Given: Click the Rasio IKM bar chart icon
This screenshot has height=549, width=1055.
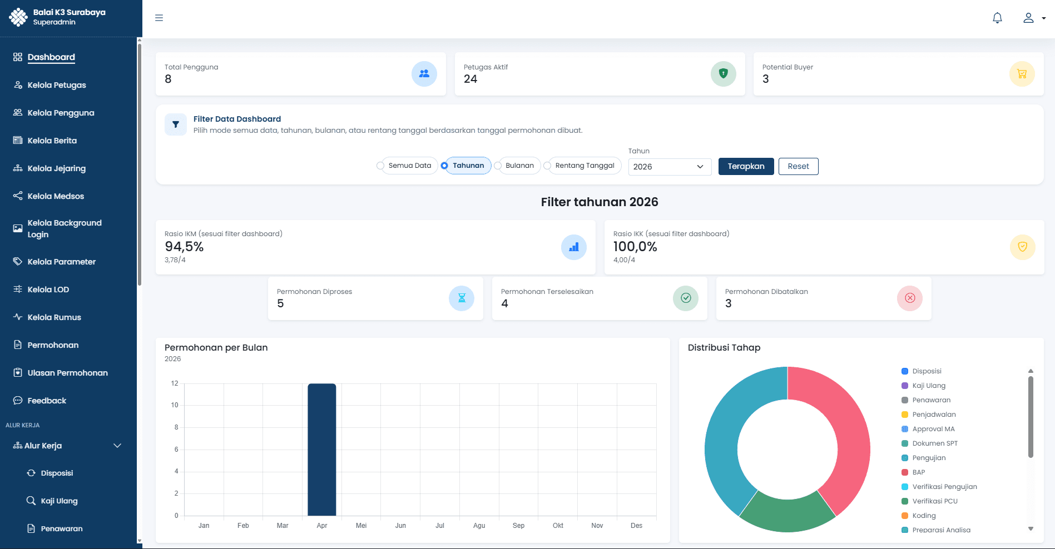Looking at the screenshot, I should (x=574, y=247).
